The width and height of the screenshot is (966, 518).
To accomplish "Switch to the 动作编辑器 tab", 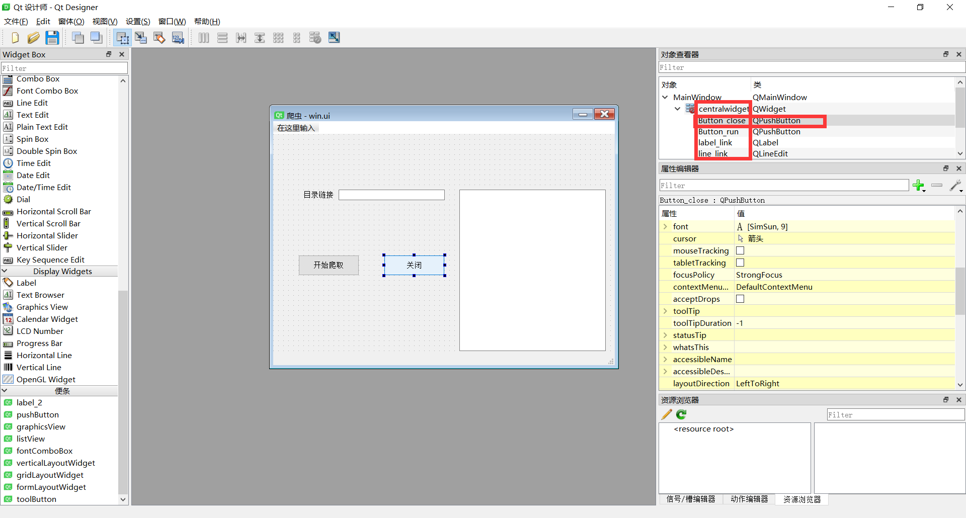I will 749,499.
